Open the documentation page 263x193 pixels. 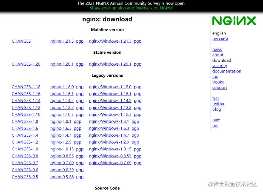[227, 71]
